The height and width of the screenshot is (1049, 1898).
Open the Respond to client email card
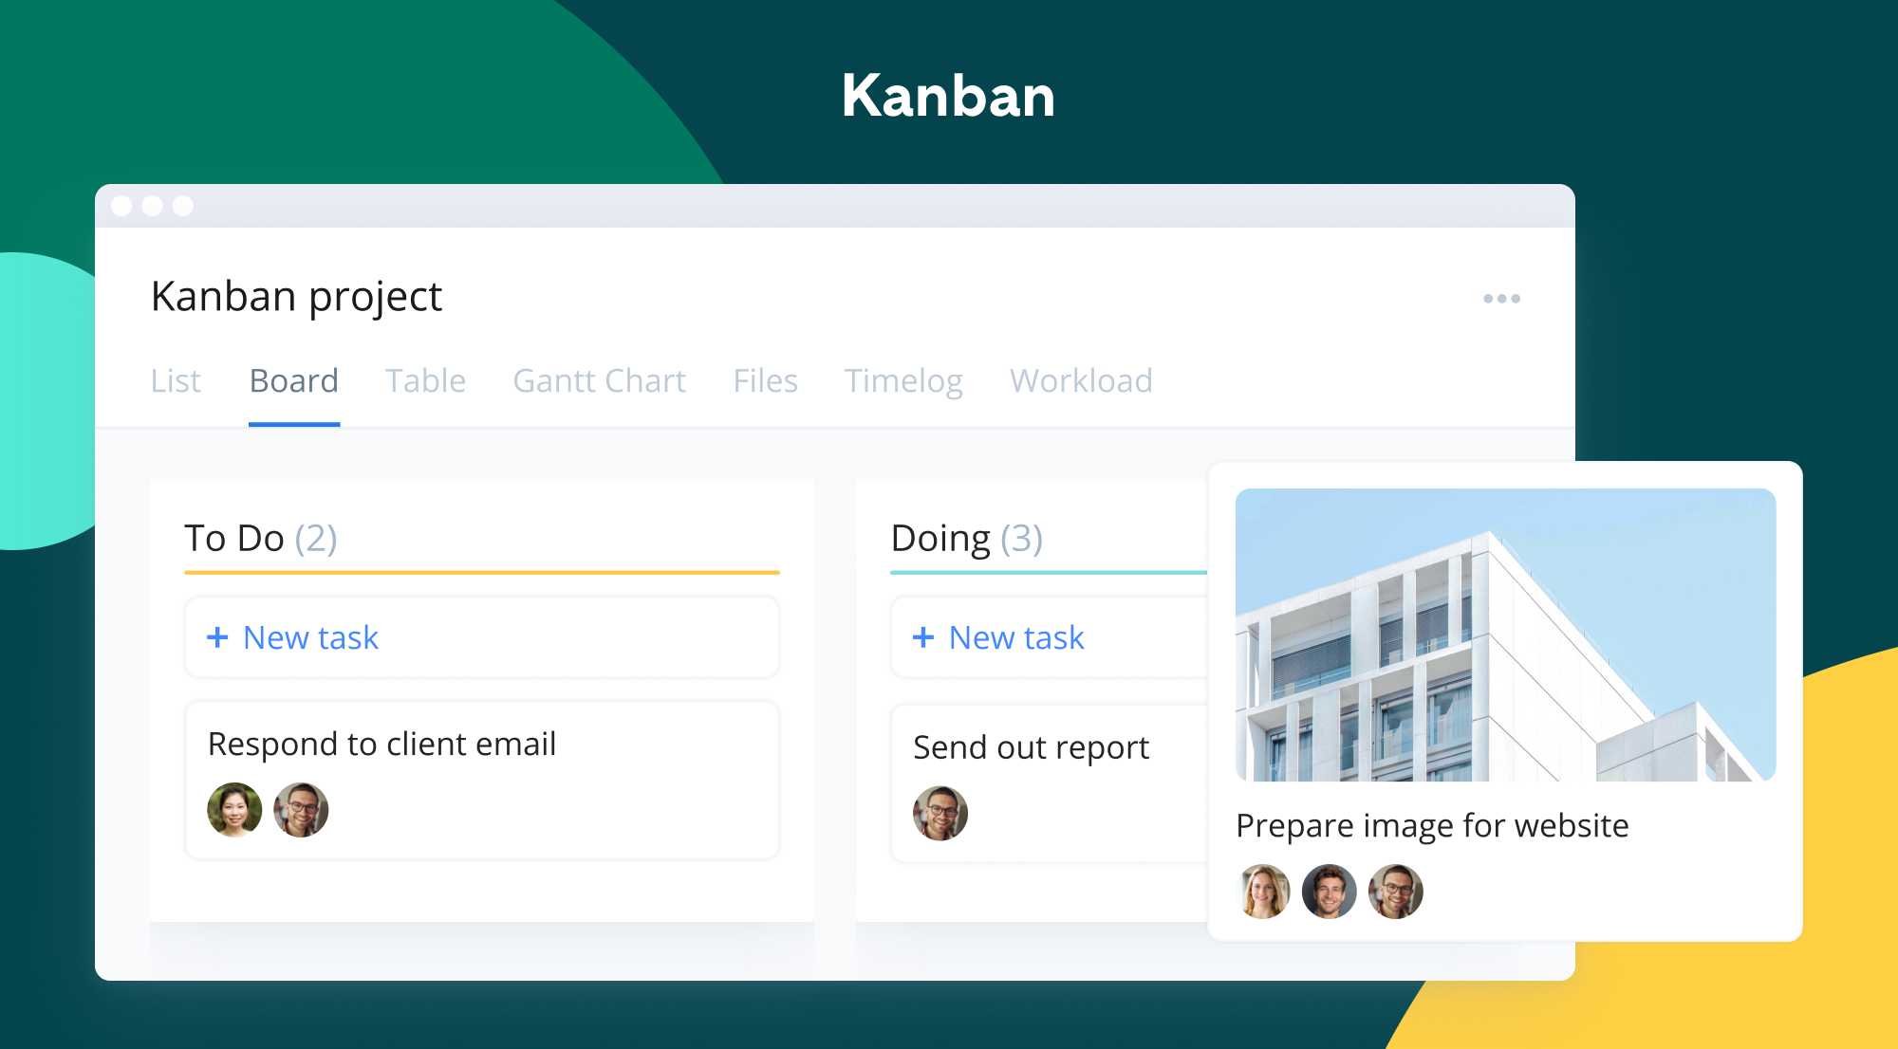(382, 744)
